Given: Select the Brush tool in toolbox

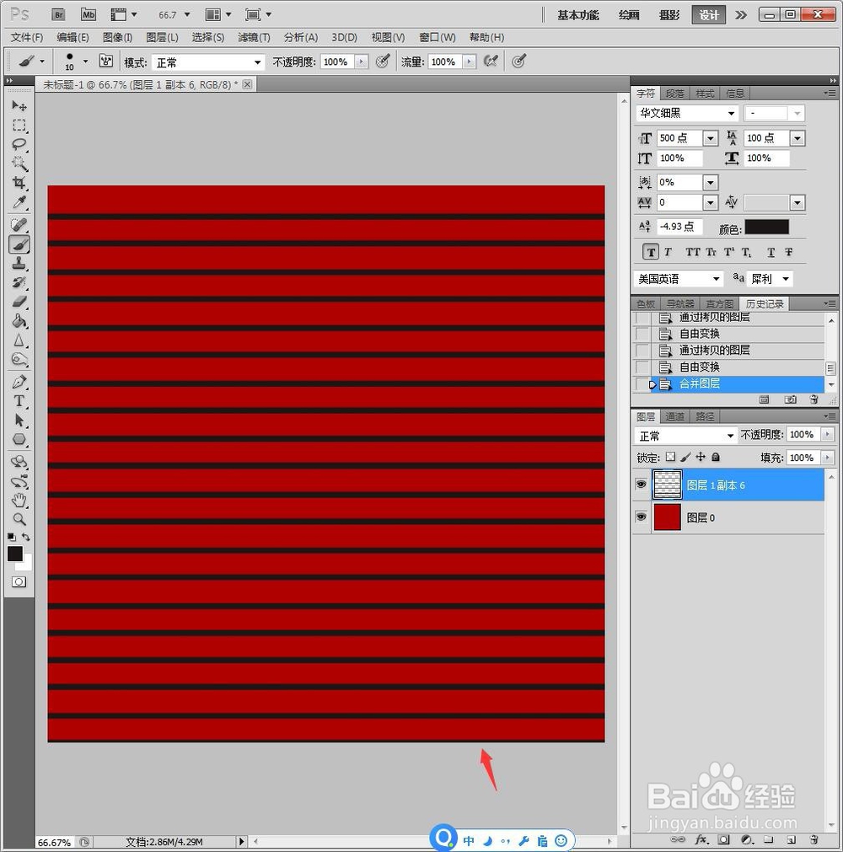Looking at the screenshot, I should (19, 244).
